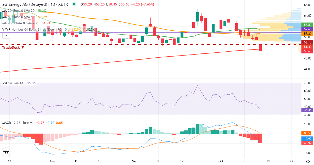Collapse the indicator legend chevron
The width and height of the screenshot is (314, 165).
point(6,36)
